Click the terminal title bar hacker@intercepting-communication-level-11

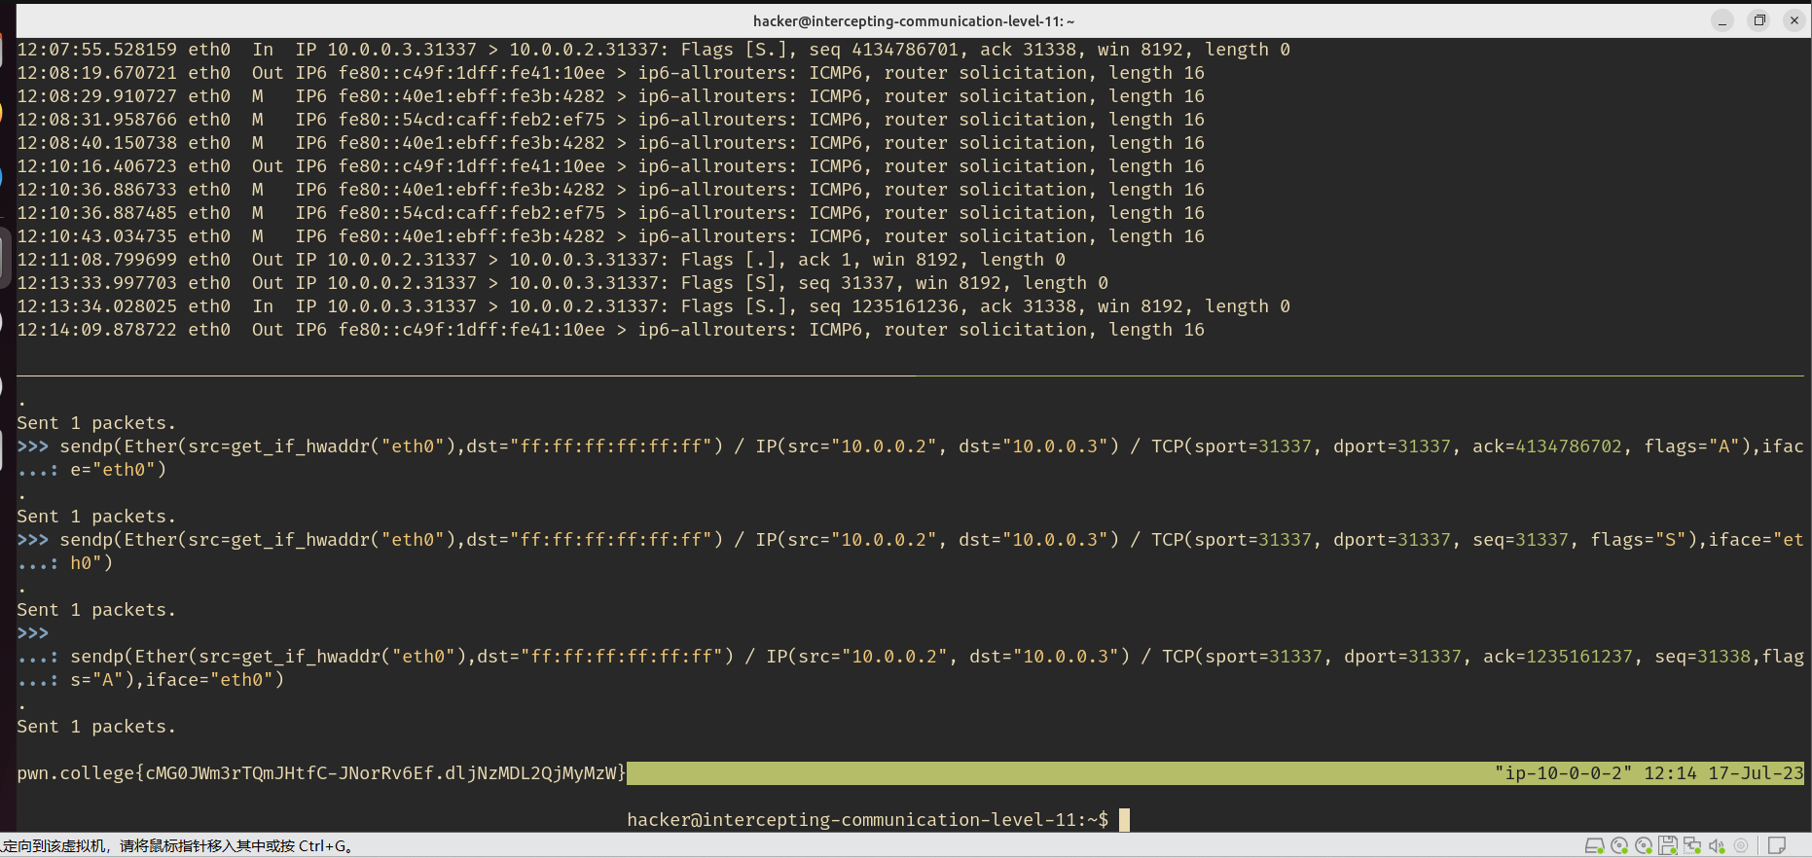914,20
